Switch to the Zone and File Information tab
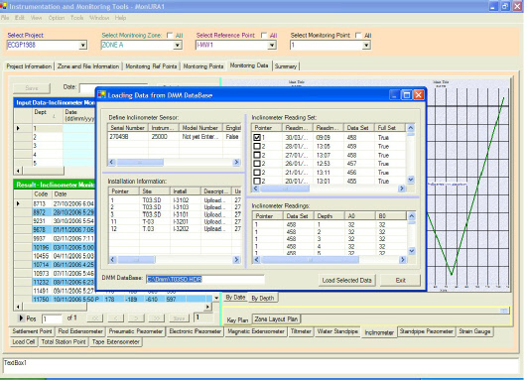 [x=88, y=66]
